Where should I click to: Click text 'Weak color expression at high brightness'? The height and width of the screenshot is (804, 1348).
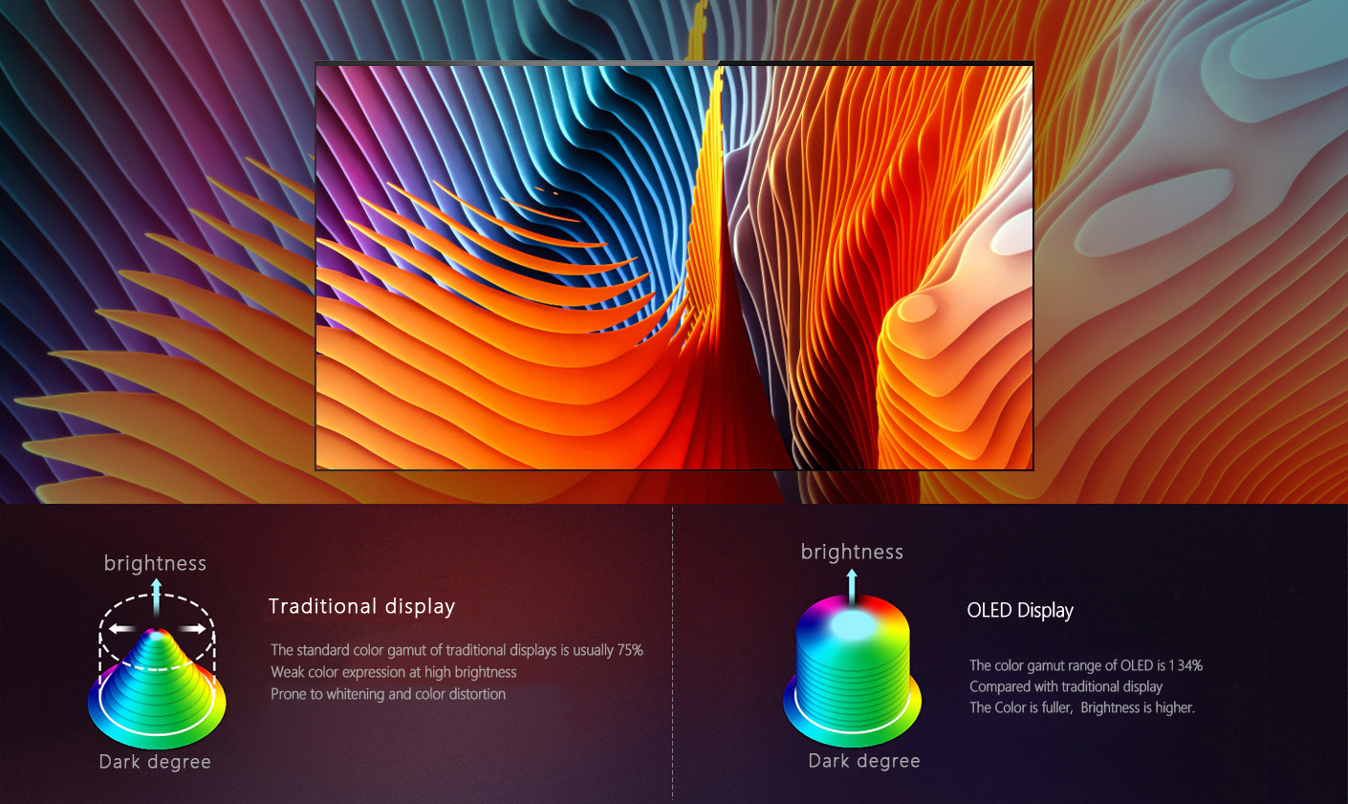[x=394, y=672]
